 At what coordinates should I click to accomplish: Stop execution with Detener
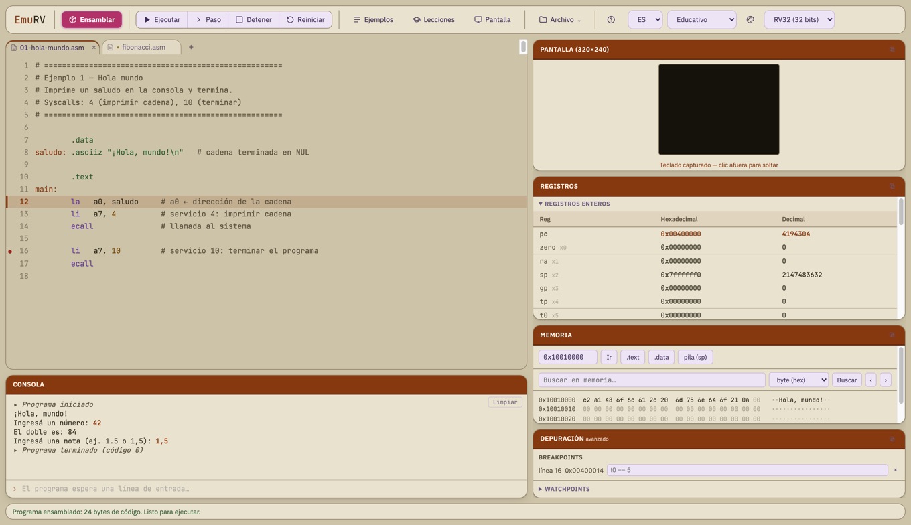[x=253, y=20]
